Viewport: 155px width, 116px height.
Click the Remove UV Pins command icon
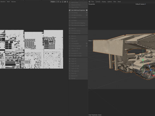tap(70, 5)
